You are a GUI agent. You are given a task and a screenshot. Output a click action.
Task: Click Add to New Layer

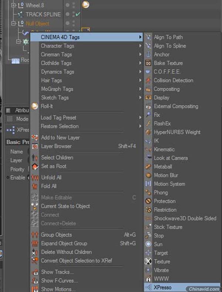(87, 137)
